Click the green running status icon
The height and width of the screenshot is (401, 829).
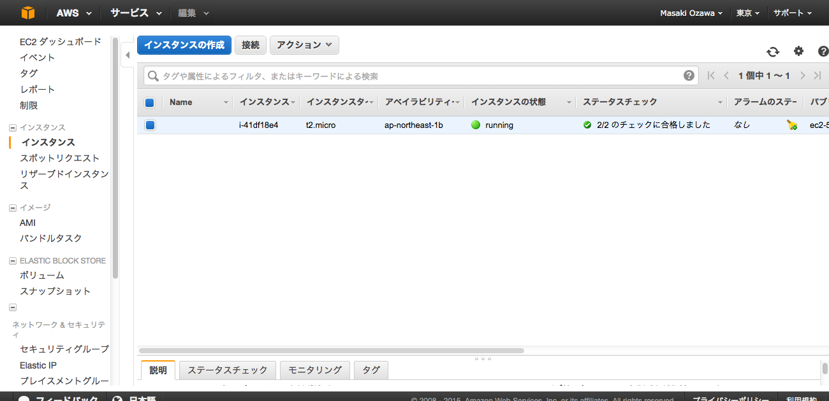coord(476,125)
